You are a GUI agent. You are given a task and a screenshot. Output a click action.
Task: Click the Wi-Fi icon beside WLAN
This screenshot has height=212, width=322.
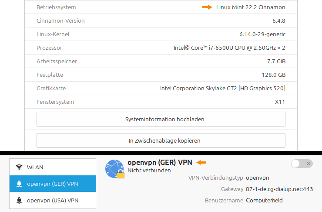pyautogui.click(x=19, y=167)
